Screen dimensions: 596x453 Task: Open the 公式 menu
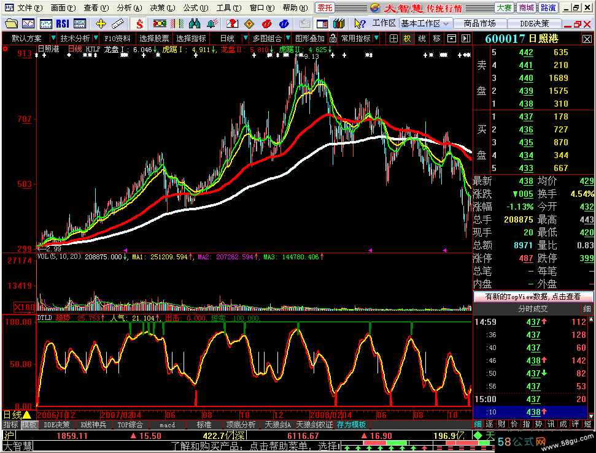click(196, 7)
